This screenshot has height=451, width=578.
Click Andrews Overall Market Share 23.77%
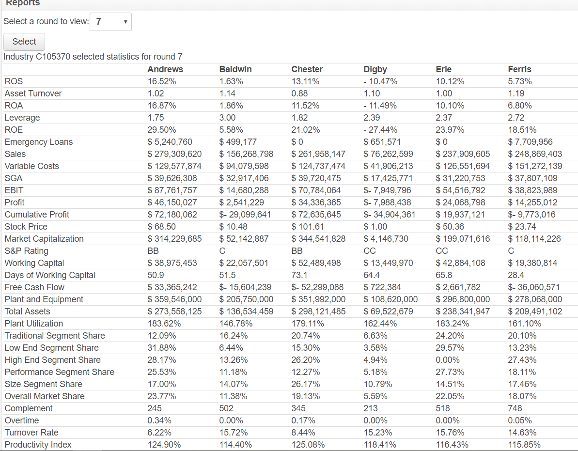(162, 396)
